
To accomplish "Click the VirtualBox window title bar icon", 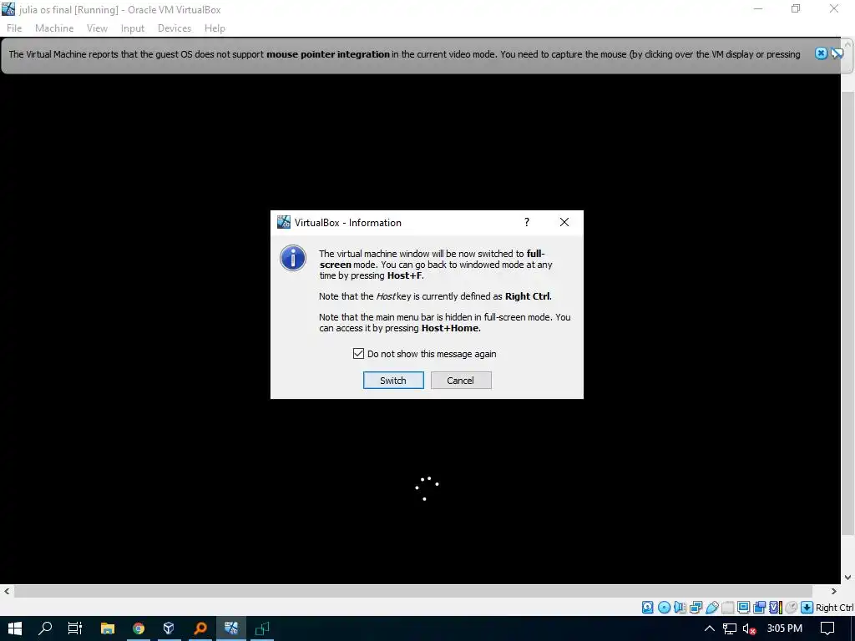I will click(x=8, y=9).
